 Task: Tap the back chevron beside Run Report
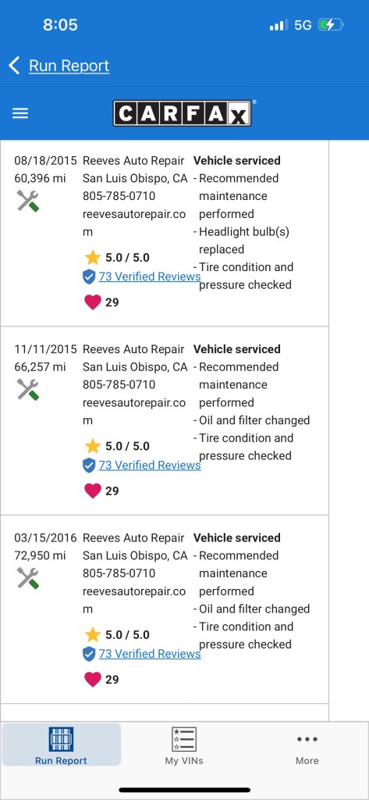pyautogui.click(x=14, y=66)
